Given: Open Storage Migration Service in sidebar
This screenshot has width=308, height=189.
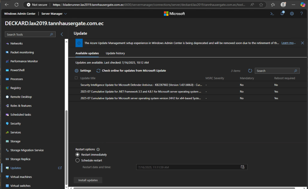Looking at the screenshot, I should (27, 150).
